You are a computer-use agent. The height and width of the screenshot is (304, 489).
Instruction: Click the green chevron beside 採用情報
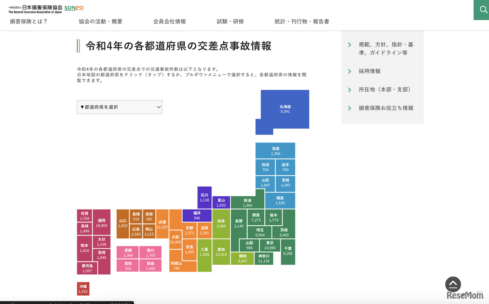pos(349,71)
